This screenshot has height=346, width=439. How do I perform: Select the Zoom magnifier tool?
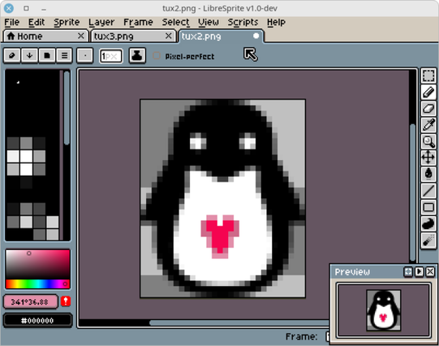click(x=428, y=141)
